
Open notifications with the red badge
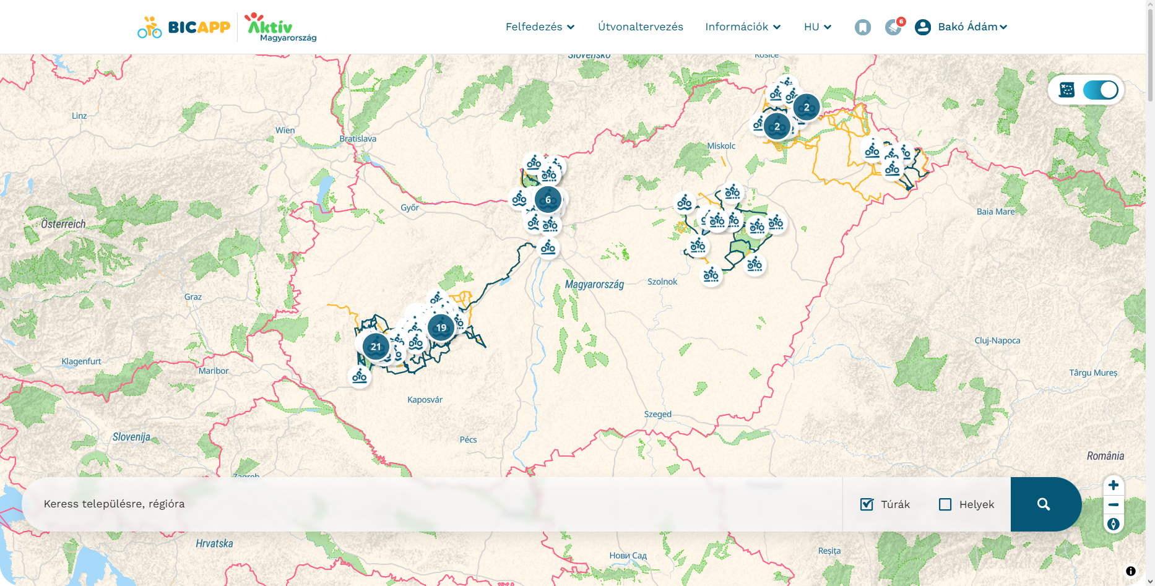(x=893, y=27)
